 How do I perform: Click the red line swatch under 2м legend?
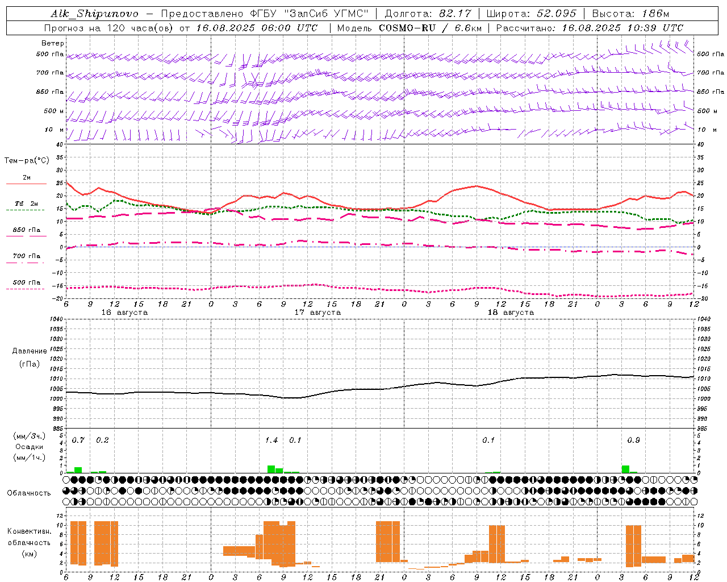pyautogui.click(x=26, y=184)
